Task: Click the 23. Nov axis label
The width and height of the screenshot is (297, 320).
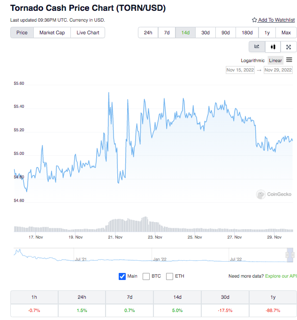Action: (x=155, y=237)
